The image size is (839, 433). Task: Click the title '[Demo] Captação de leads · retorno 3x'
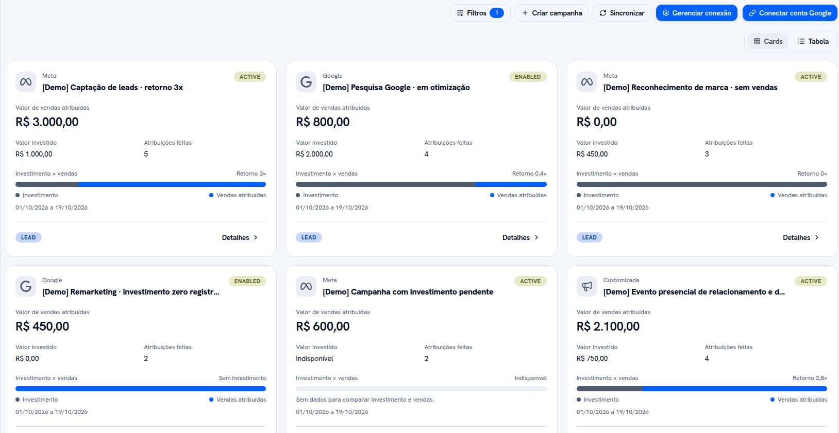pos(112,88)
